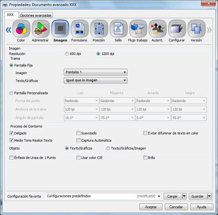Viewport: 218px width, 215px height.
Task: Open the Posición settings icon
Action: click(x=99, y=29)
